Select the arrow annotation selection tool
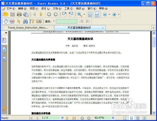The height and width of the screenshot is (121, 157). tap(19, 21)
